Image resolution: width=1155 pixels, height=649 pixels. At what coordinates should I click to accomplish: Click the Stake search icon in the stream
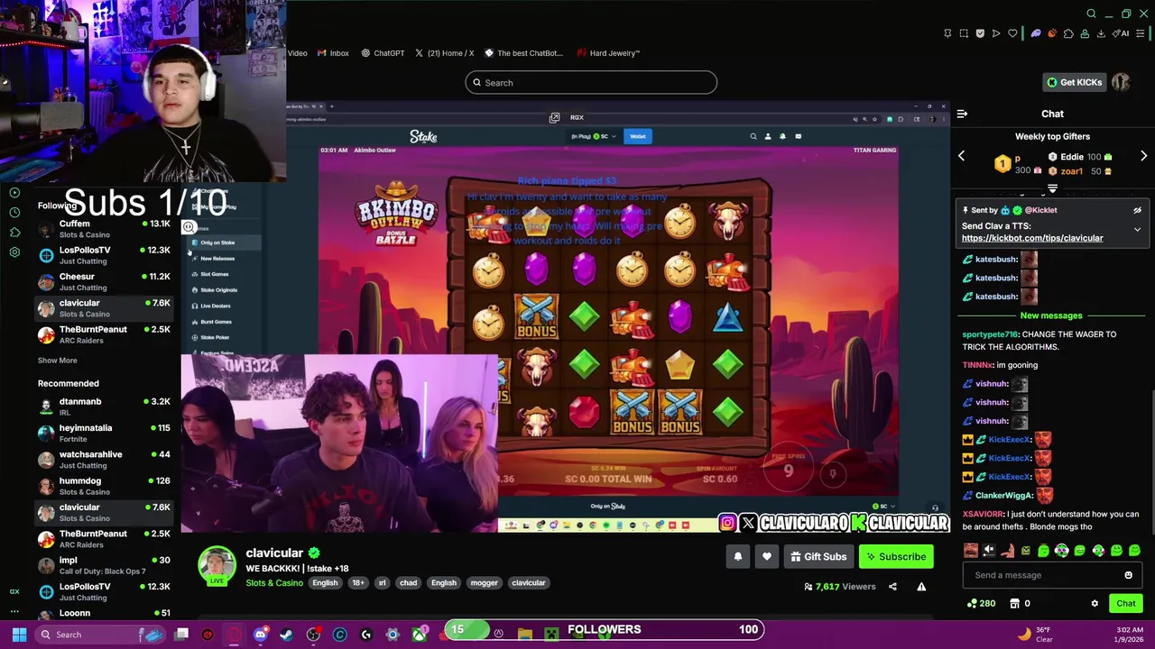(753, 136)
